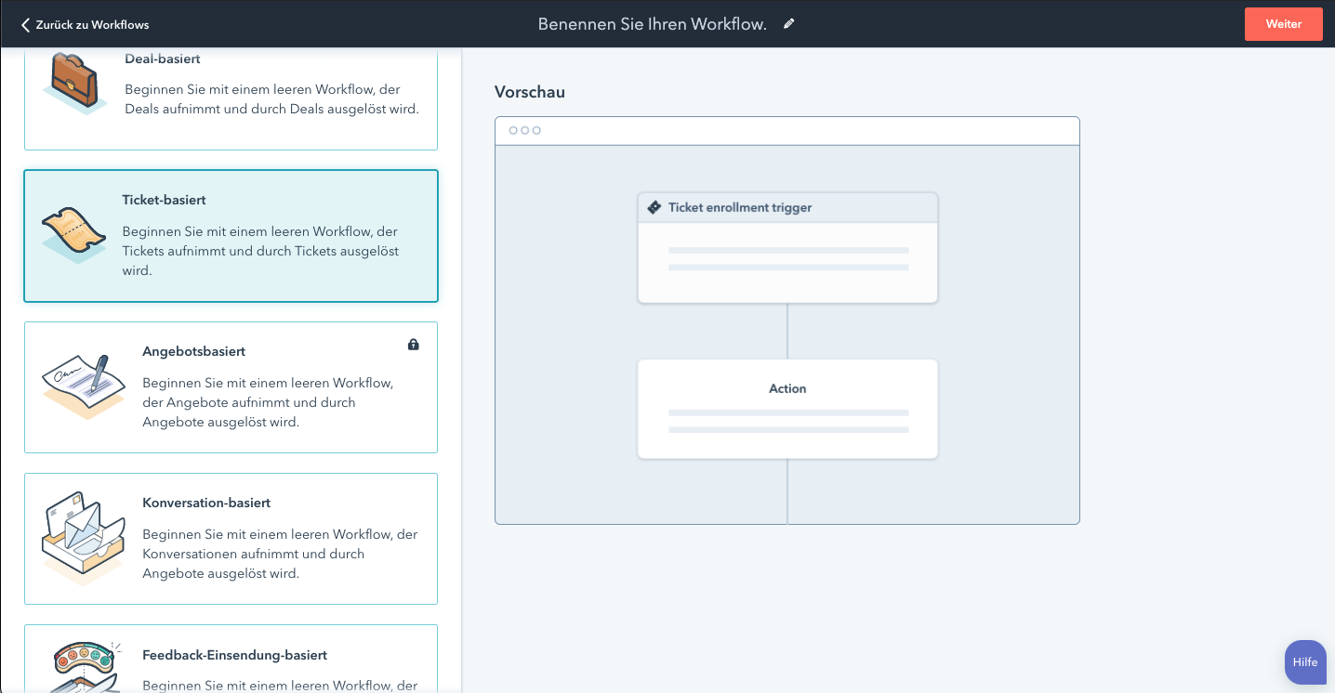Click the lock icon on Angebotsbasiert card
1335x693 pixels.
click(414, 345)
